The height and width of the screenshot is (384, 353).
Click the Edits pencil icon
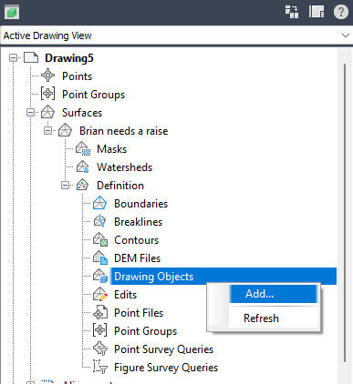[x=100, y=294]
